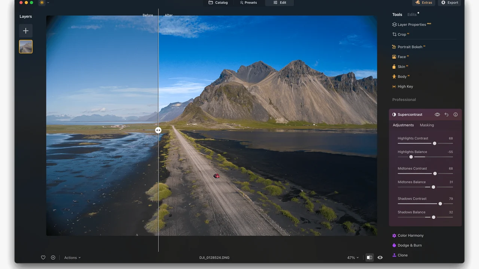
Task: Select the Edit tab
Action: click(x=280, y=3)
